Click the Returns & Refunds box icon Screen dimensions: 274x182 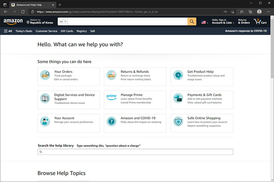112,75
